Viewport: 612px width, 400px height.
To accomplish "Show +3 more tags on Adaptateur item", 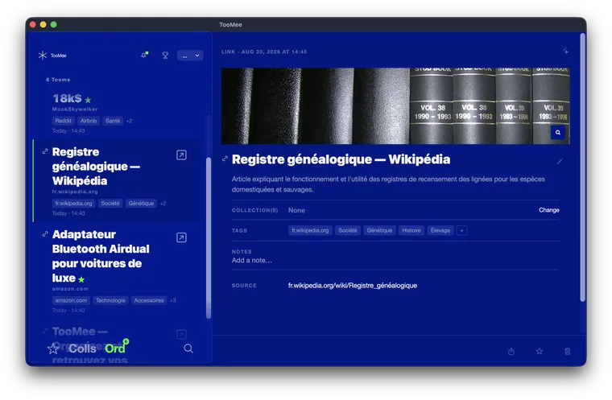I will pos(173,300).
